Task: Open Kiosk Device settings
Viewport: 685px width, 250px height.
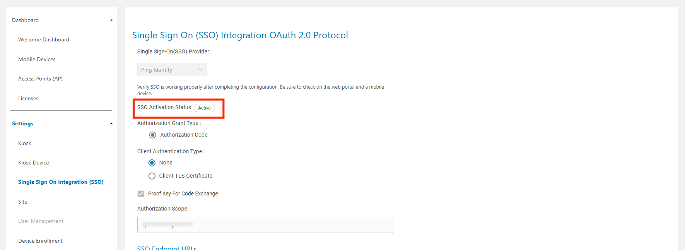Action: pos(34,163)
